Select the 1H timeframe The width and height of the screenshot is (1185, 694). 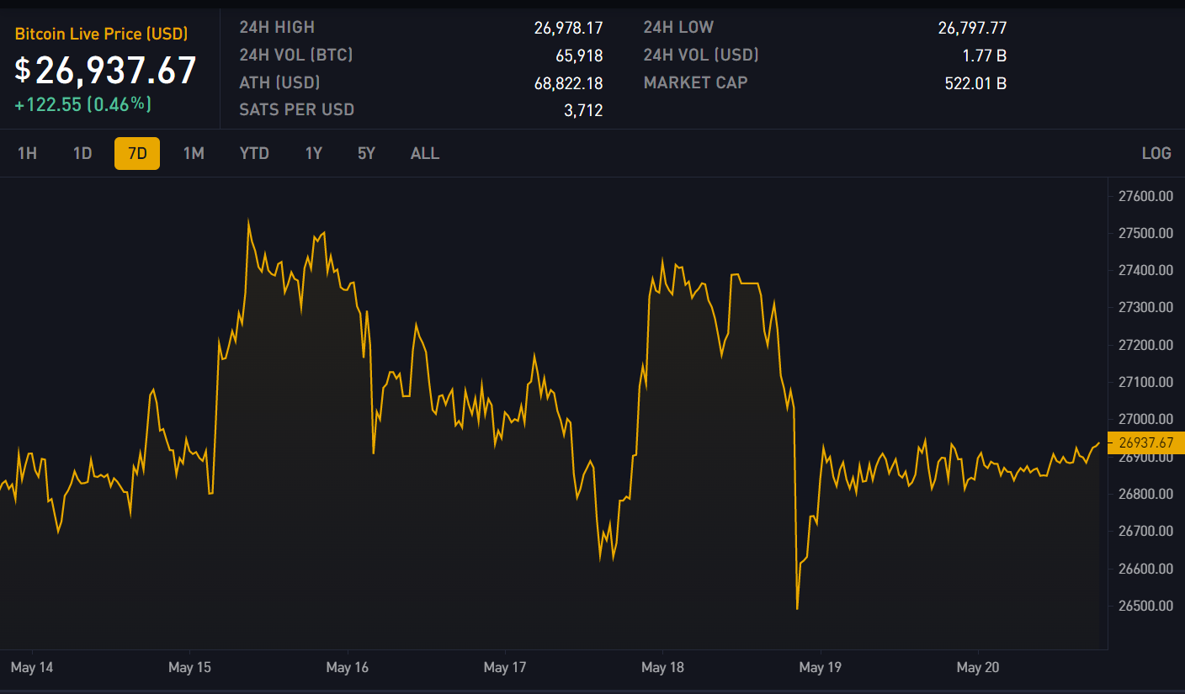[27, 153]
